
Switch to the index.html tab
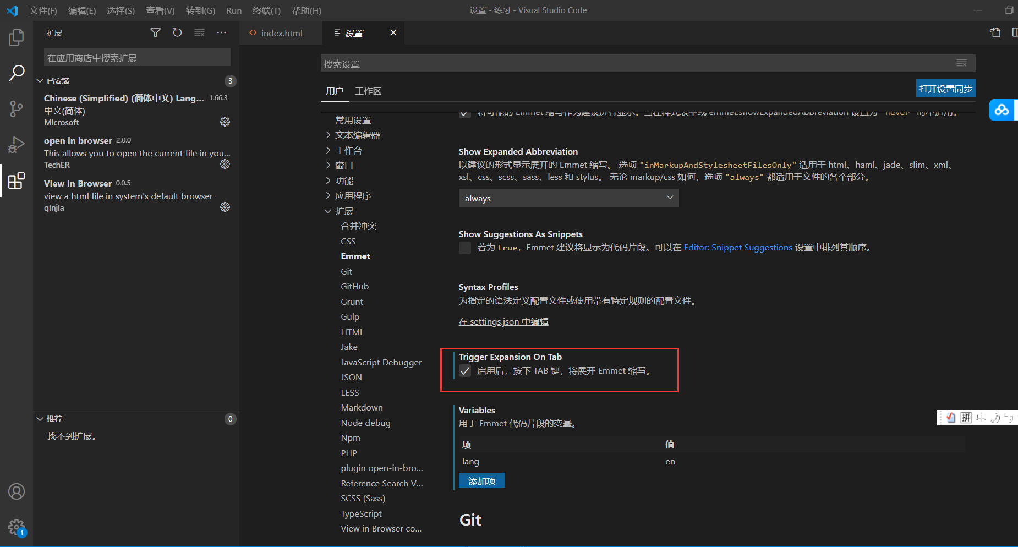281,33
